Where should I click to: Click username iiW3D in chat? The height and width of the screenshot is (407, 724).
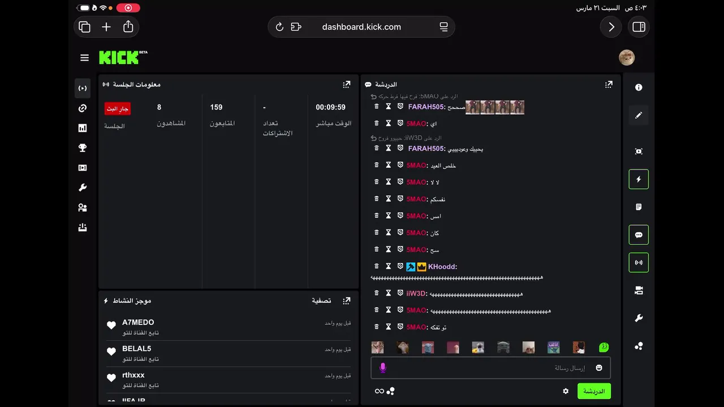(417, 294)
